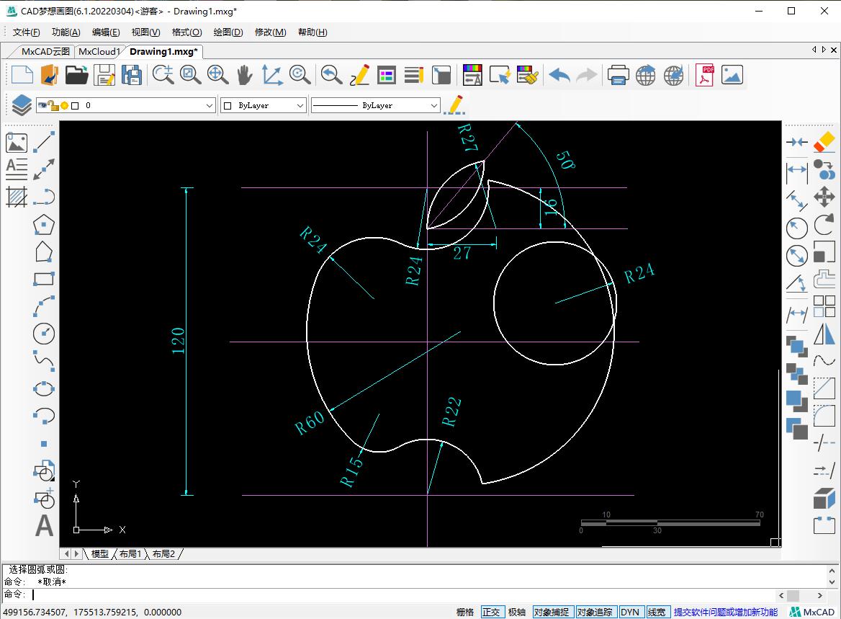Toggle 正交 ortho mode
Screen dimensions: 841x619
point(490,612)
